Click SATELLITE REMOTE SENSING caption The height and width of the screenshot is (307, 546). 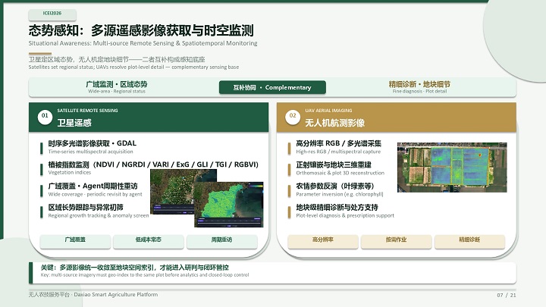click(87, 111)
